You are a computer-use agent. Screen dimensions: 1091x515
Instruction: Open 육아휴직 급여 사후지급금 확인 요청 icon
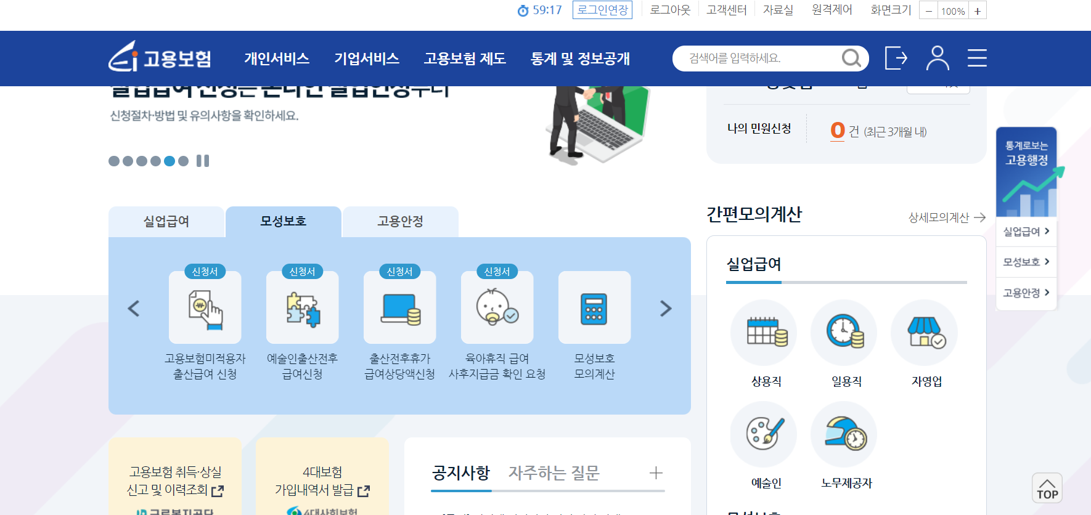click(497, 307)
